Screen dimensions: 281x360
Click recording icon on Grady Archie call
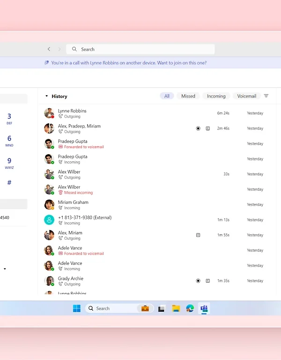[198, 281]
